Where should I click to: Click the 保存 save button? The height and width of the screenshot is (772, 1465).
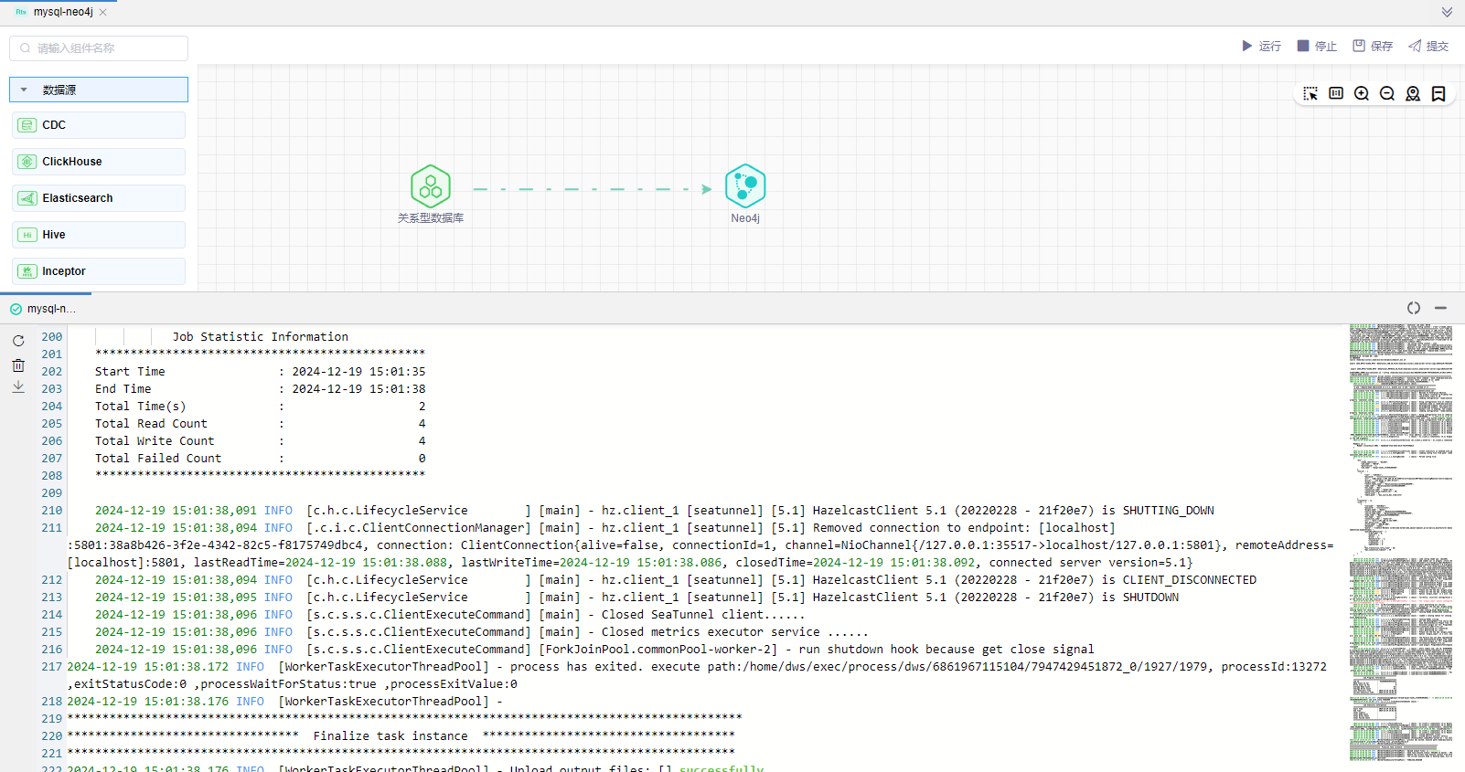pyautogui.click(x=1373, y=47)
